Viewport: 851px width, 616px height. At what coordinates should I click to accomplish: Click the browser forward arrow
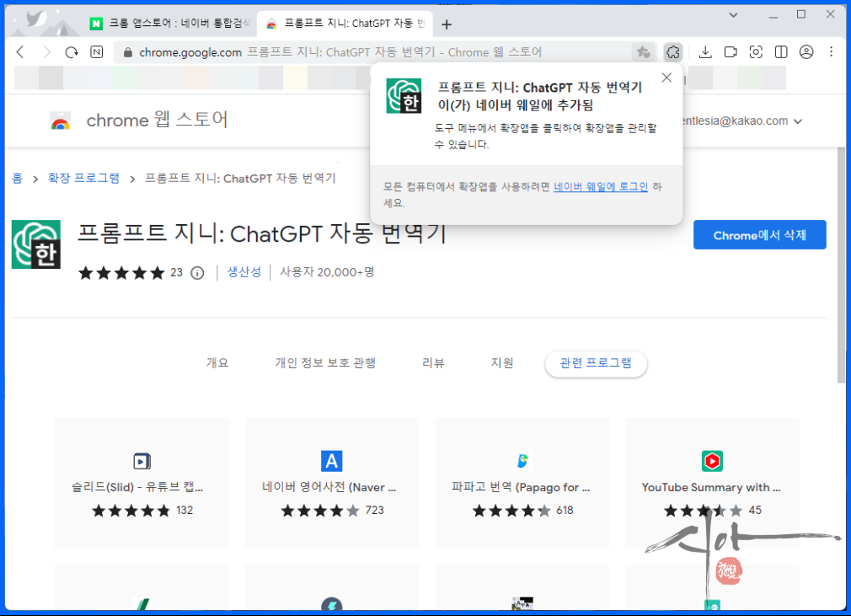tap(46, 52)
